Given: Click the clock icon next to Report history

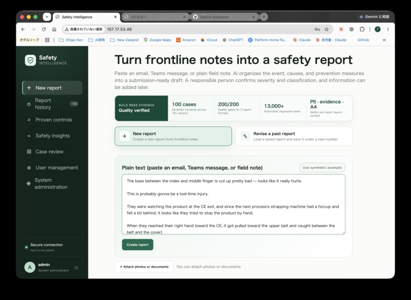Looking at the screenshot, I should (x=29, y=104).
